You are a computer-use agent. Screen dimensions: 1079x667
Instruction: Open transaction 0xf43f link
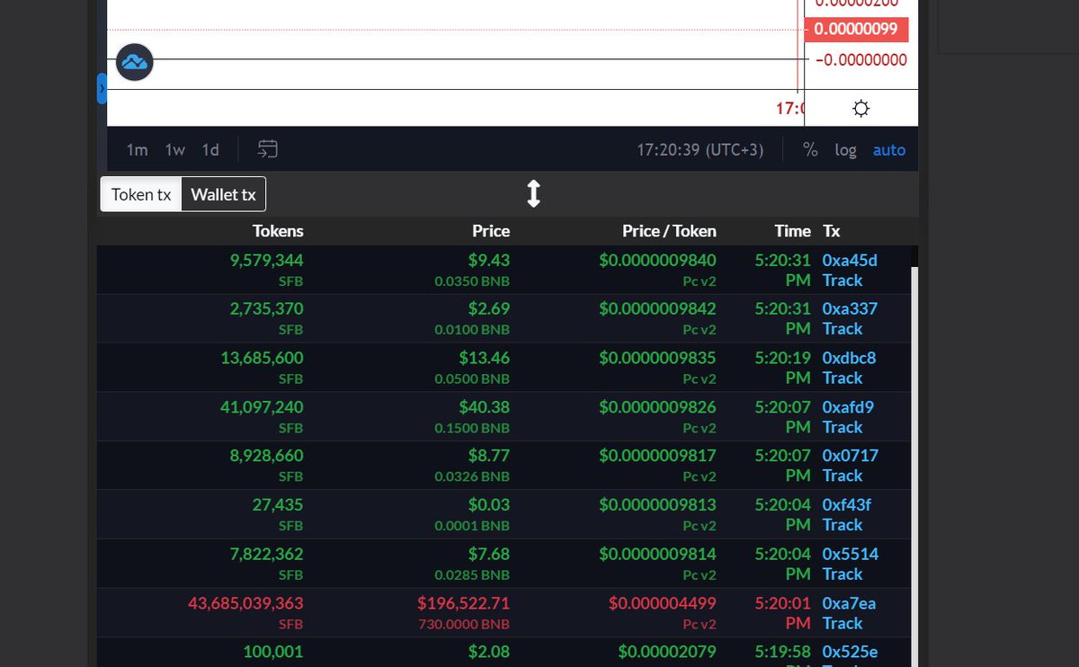tap(846, 505)
